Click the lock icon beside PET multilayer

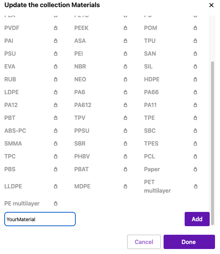195,186
